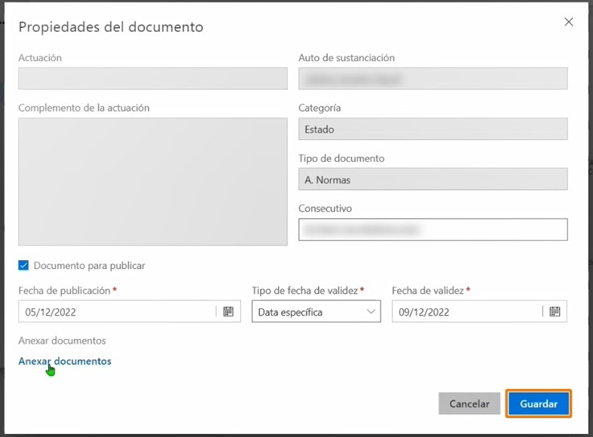593x437 pixels.
Task: Open the calendar picker for Fecha de validez
Action: point(555,311)
